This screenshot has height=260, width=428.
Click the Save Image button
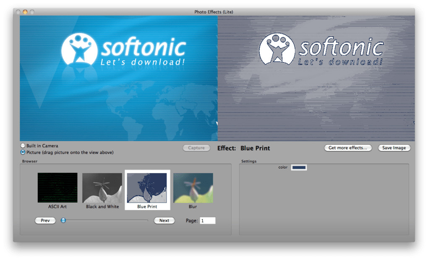(394, 148)
